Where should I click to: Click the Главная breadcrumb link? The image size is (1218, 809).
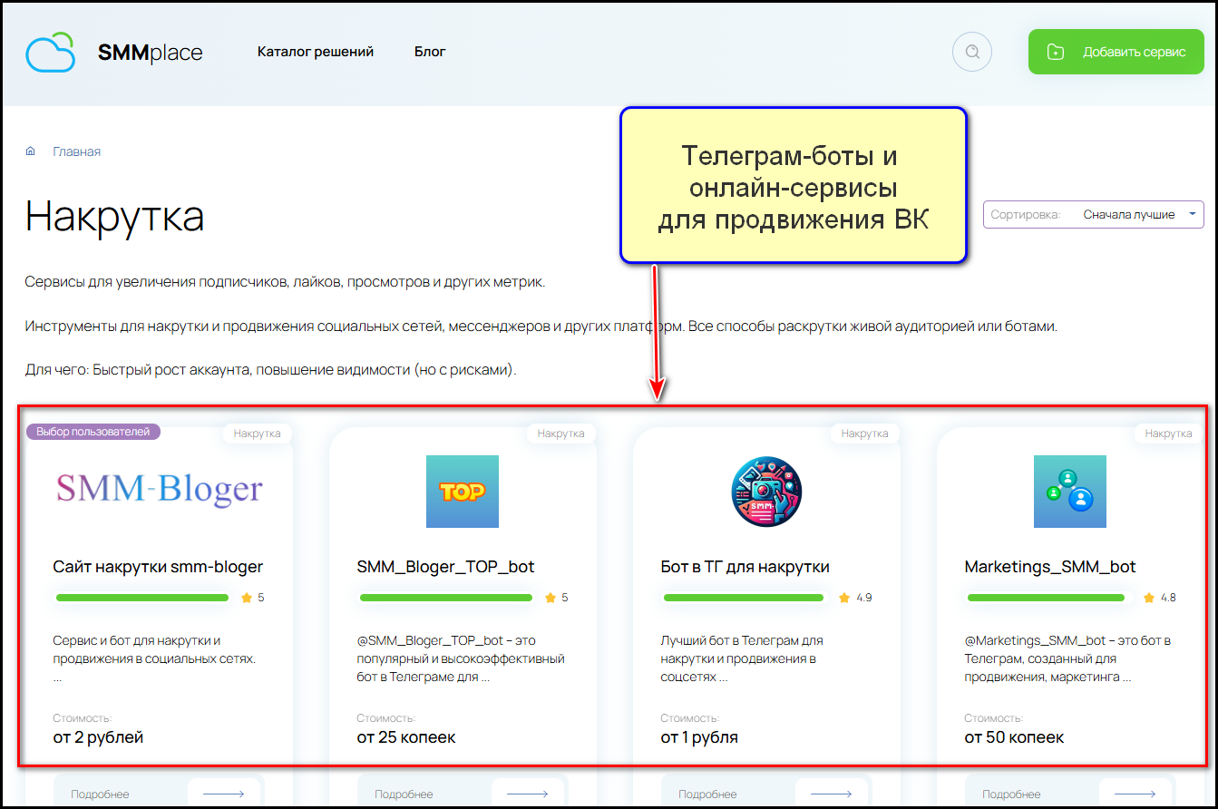(x=77, y=151)
